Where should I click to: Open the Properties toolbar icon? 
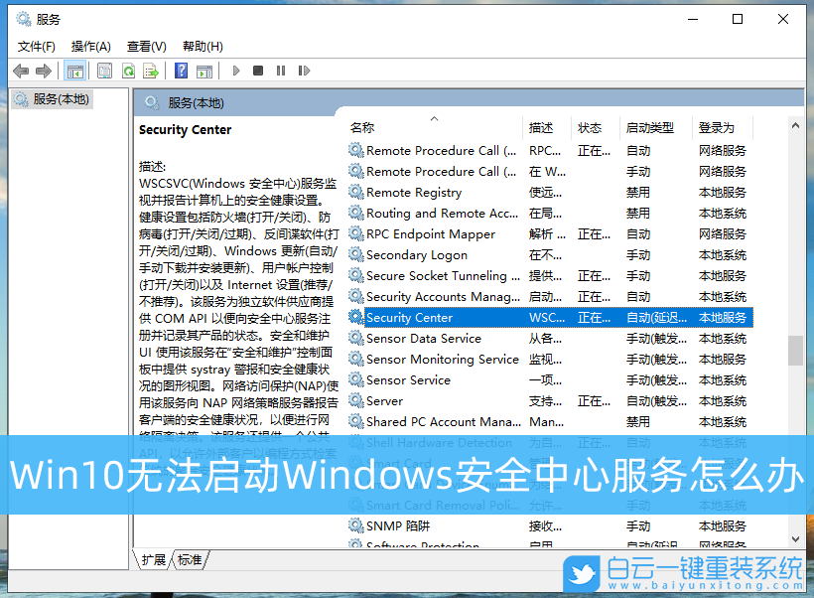(104, 71)
